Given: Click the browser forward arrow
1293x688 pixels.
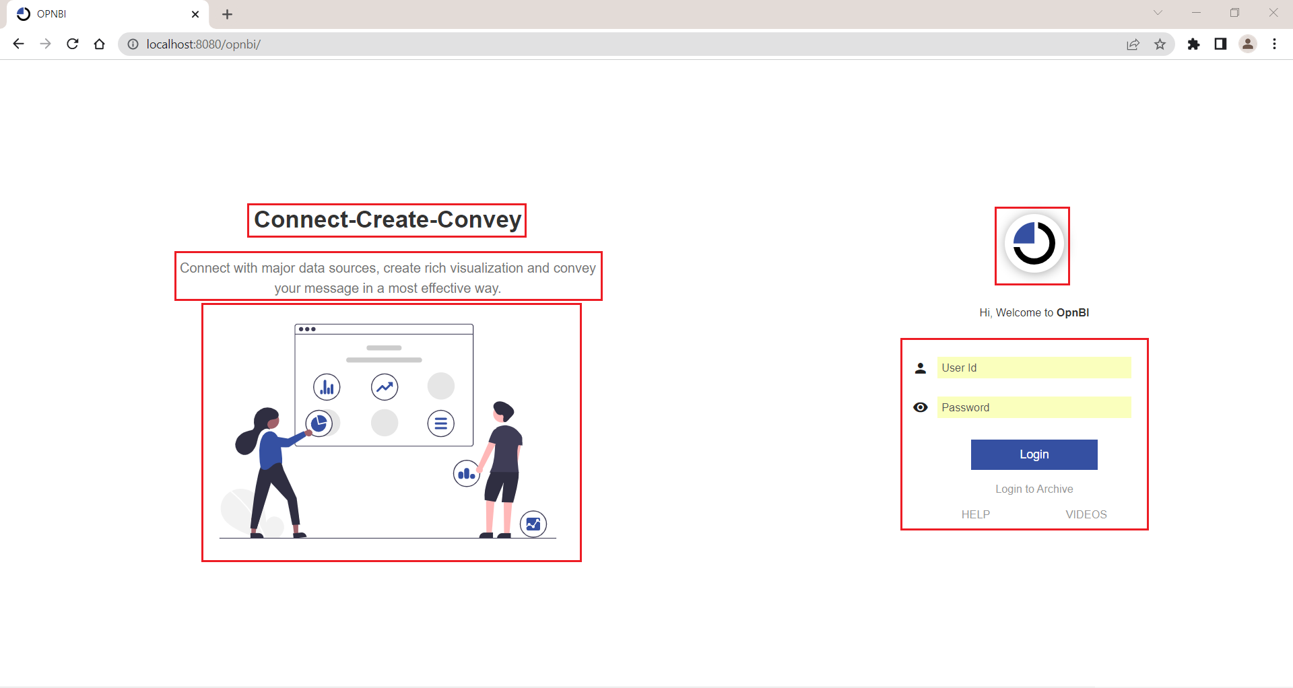Looking at the screenshot, I should (45, 44).
